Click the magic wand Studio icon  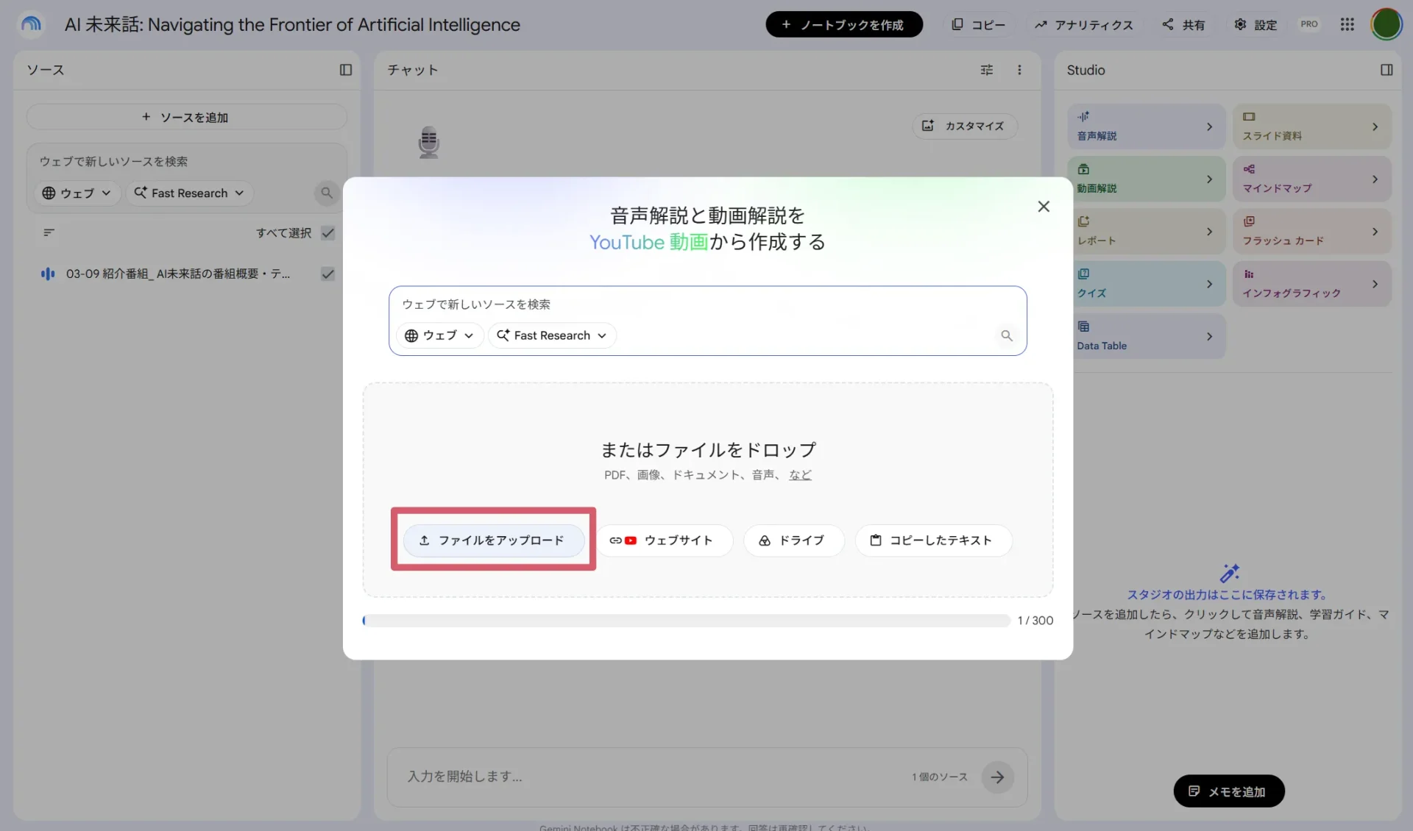point(1230,573)
